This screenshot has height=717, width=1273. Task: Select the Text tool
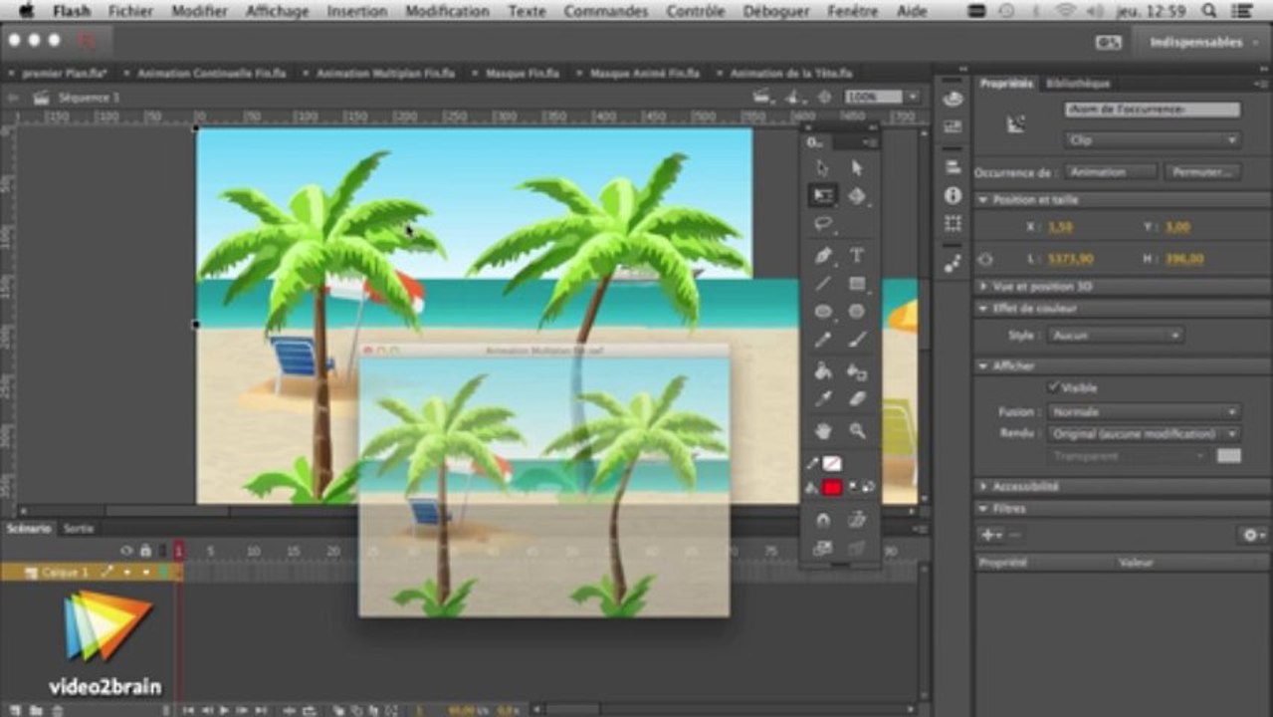(x=857, y=256)
